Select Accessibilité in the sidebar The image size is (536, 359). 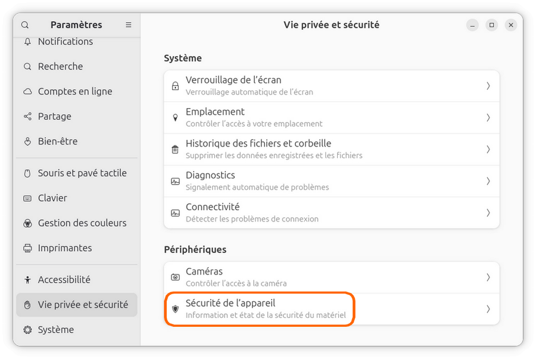click(64, 280)
